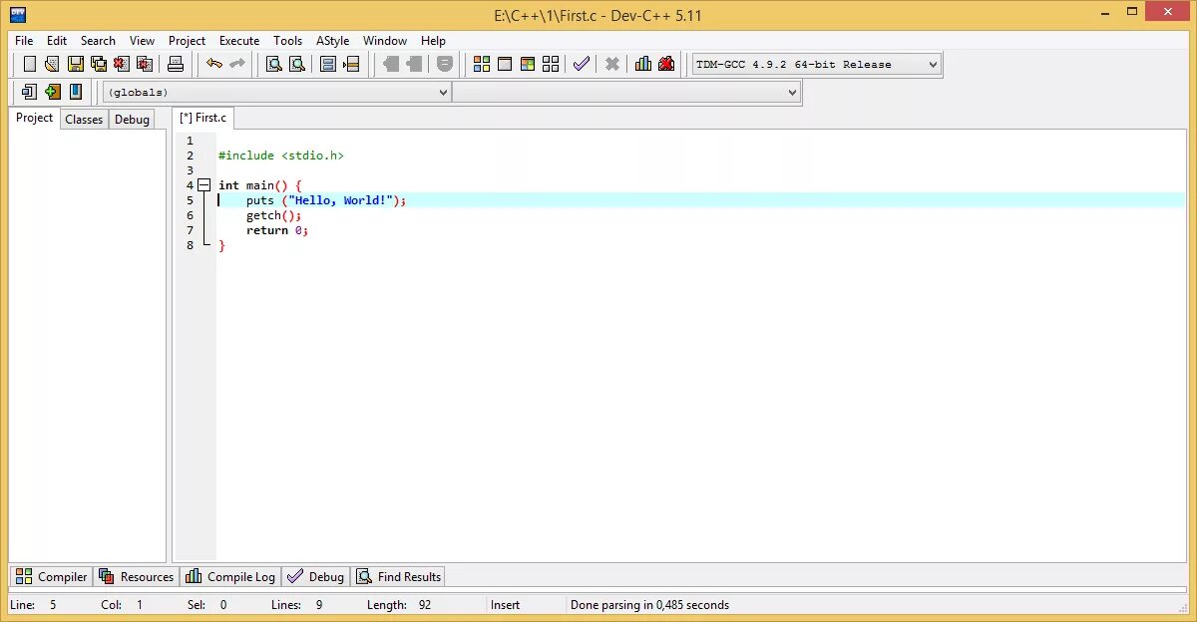Select the [*] First.c editor tab
The width and height of the screenshot is (1197, 622).
(x=203, y=118)
